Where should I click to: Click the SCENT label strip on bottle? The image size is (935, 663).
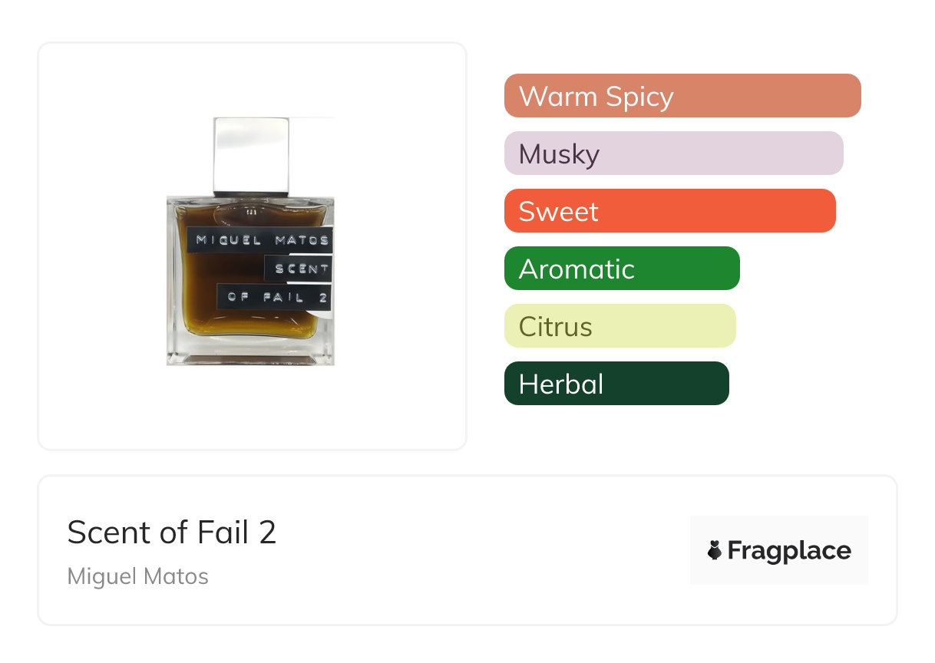(x=299, y=269)
